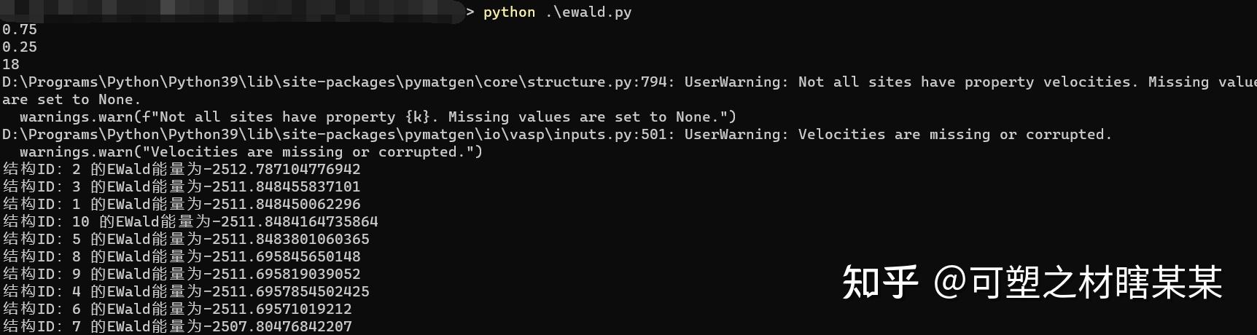The height and width of the screenshot is (335, 1257).
Task: Click the structure ID 2 Ewald energy line
Action: click(x=182, y=169)
